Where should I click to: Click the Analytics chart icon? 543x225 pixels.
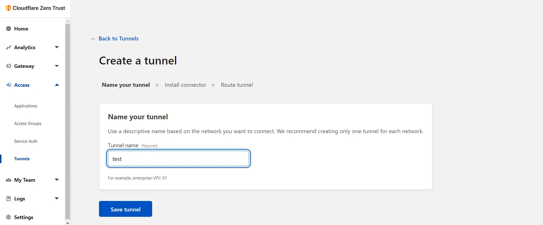[x=8, y=47]
